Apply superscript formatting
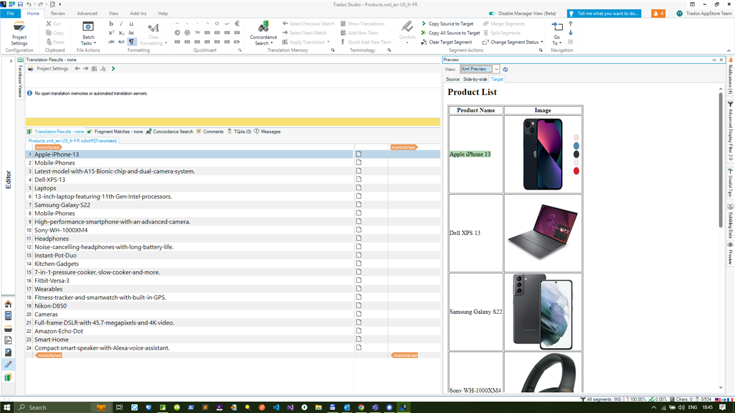 point(111,33)
